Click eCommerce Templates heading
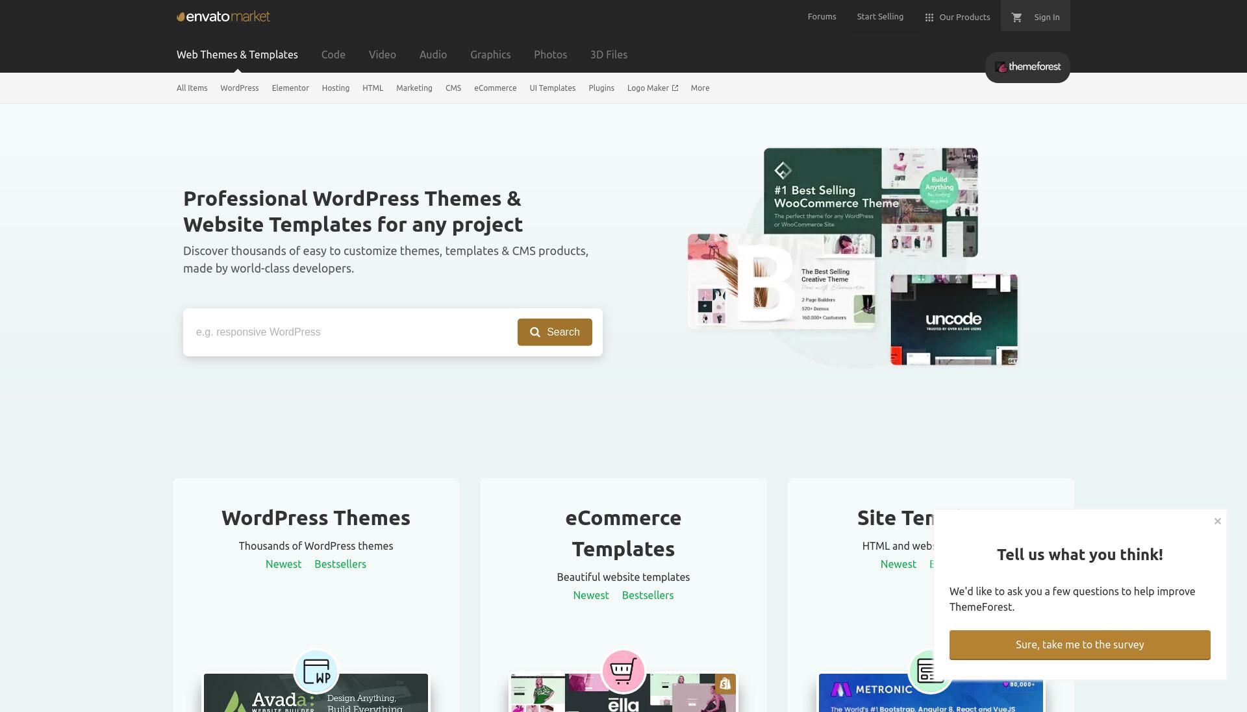Viewport: 1247px width, 712px height. (x=623, y=534)
